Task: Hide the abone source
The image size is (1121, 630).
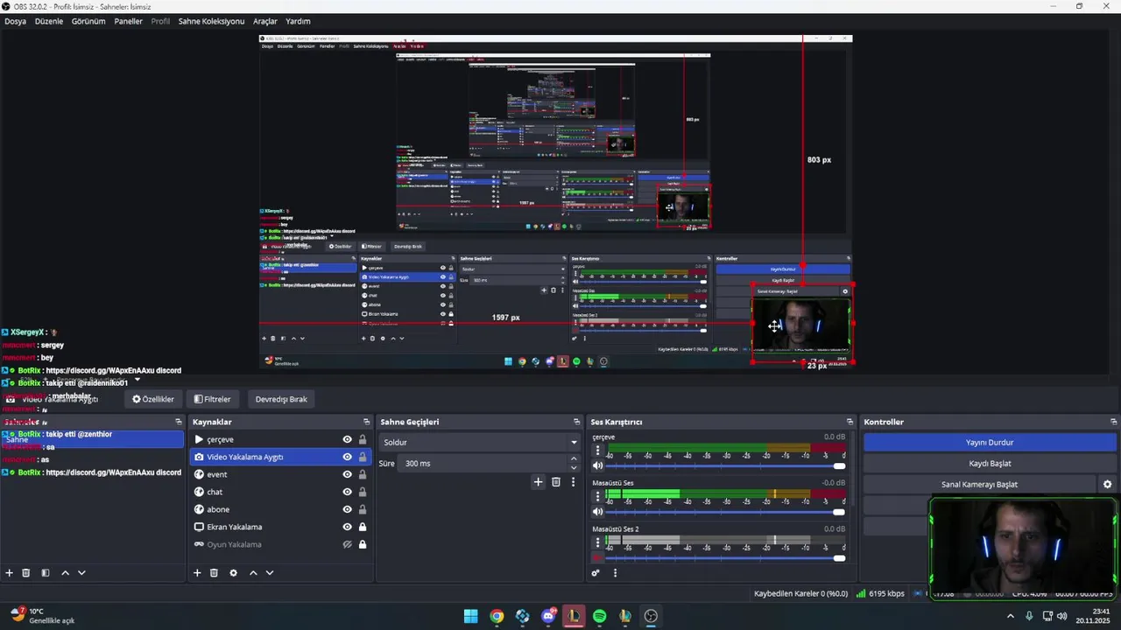Action: (348, 509)
